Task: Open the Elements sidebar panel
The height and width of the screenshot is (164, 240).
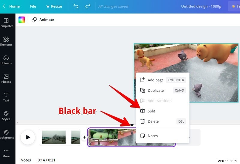Action: pos(6,41)
